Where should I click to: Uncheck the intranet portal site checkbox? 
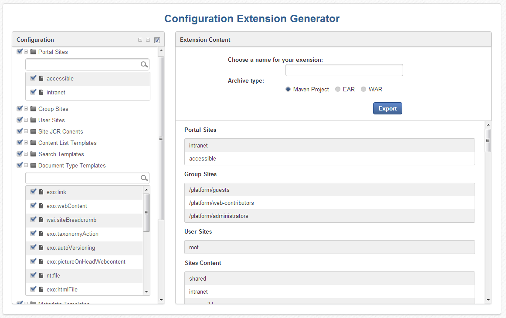33,92
